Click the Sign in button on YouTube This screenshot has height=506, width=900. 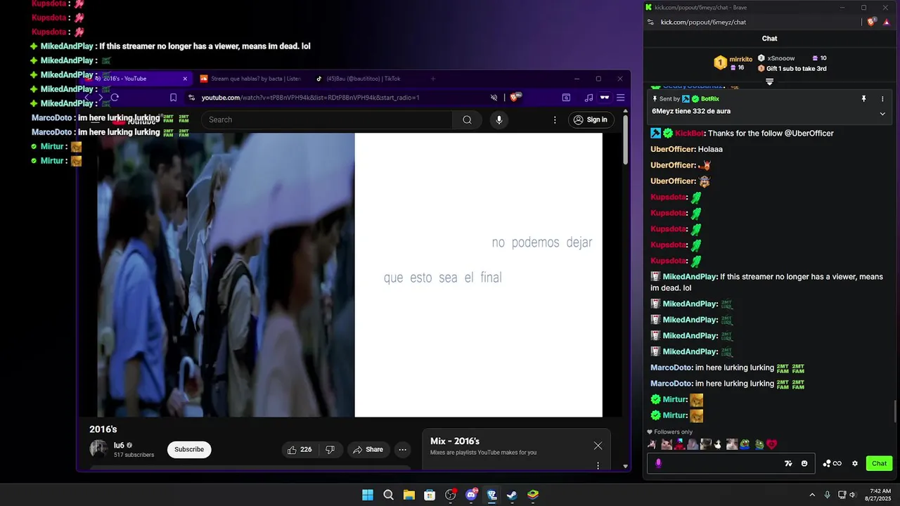coord(590,119)
